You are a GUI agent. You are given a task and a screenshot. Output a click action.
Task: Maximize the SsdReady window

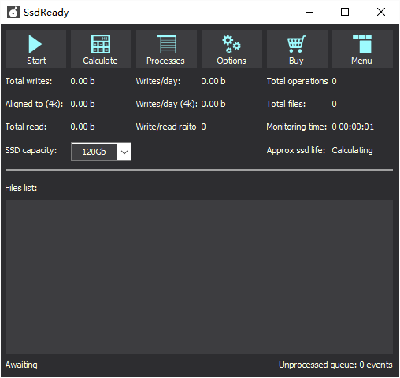click(345, 12)
